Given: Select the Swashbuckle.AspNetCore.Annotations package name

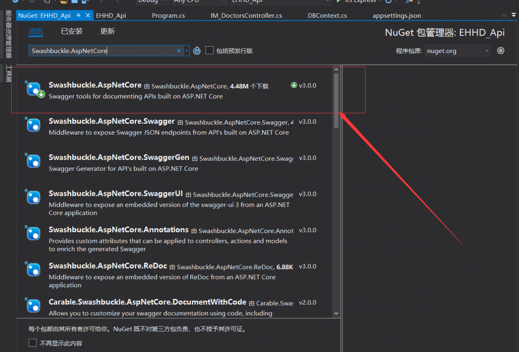Looking at the screenshot, I should 118,230.
